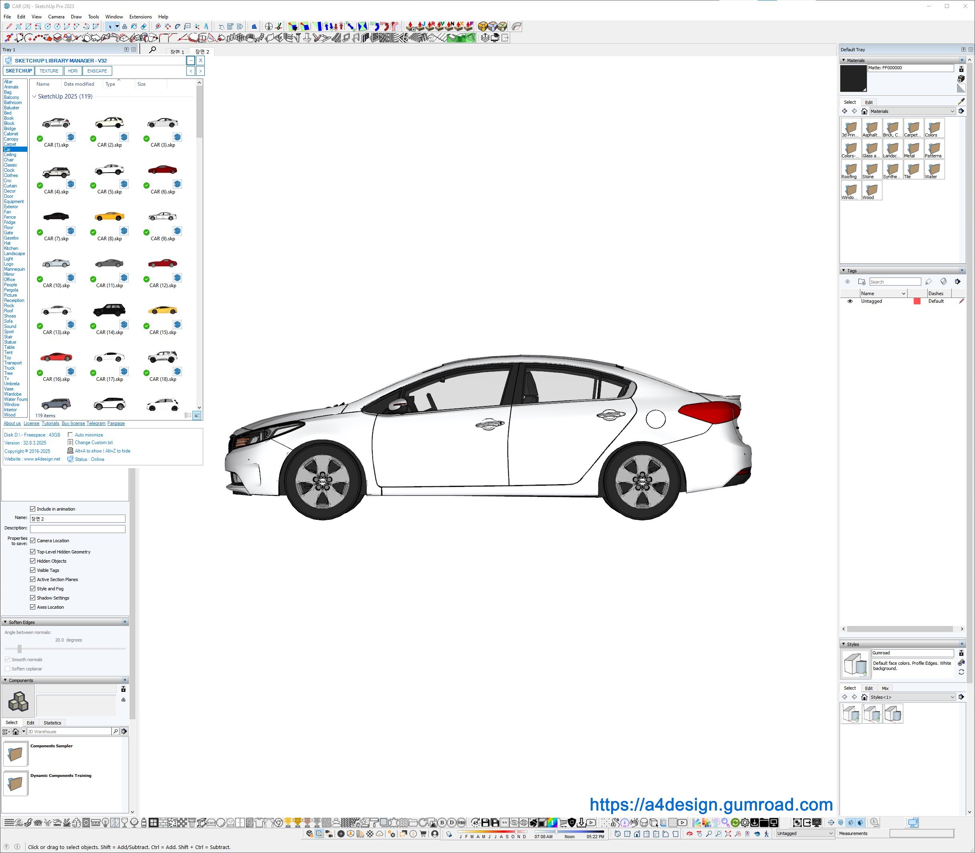This screenshot has width=975, height=853.
Task: Open the Extensions menu
Action: (140, 17)
